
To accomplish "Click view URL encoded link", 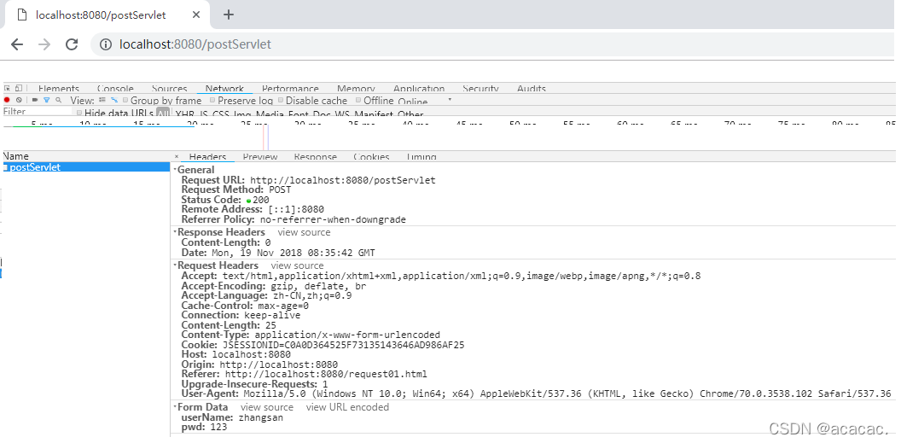I will point(347,407).
